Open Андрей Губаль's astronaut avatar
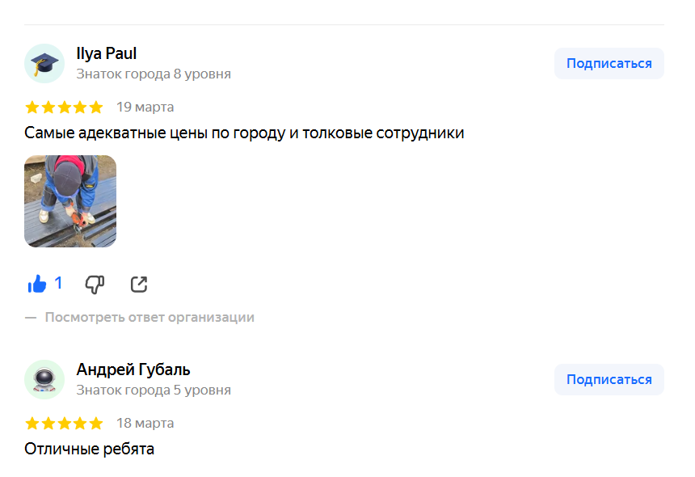This screenshot has height=477, width=695. click(44, 380)
